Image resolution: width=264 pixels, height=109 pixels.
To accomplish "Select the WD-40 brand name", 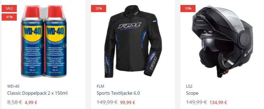I will tap(13, 86).
